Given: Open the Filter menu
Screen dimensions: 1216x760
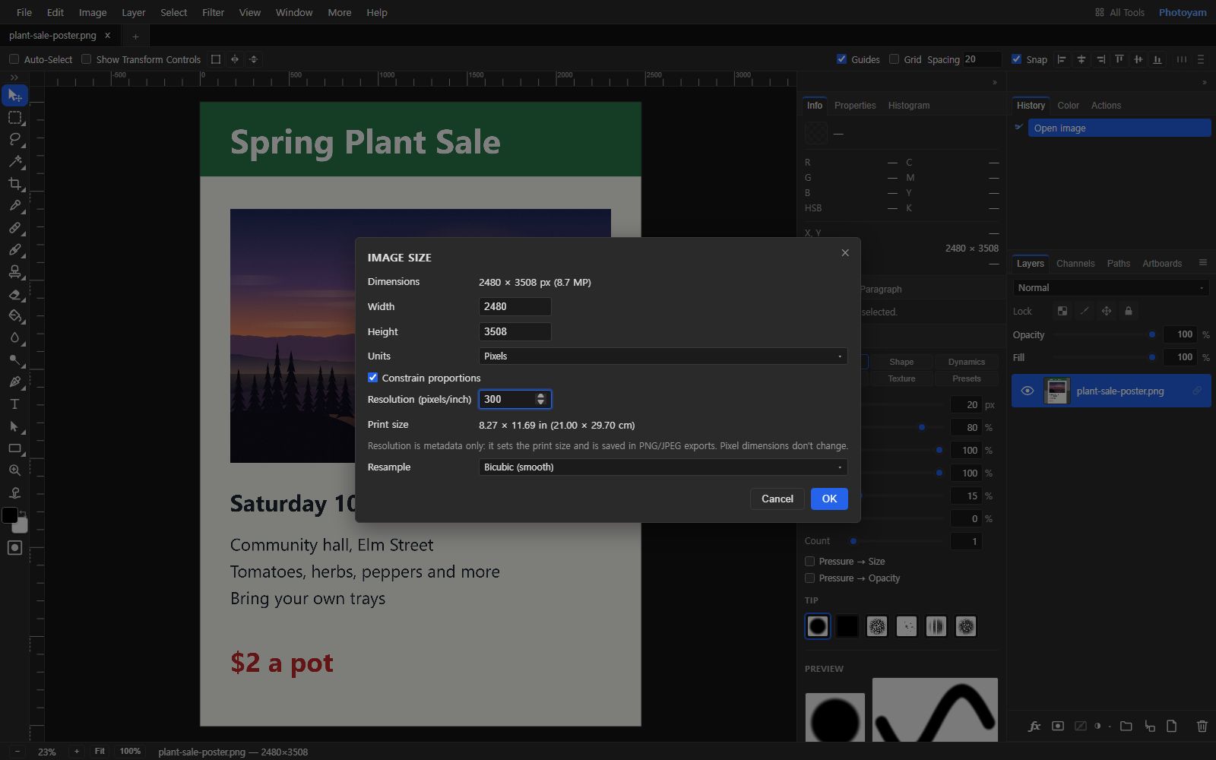Looking at the screenshot, I should coord(213,12).
